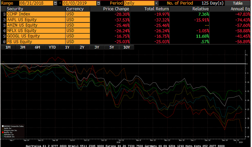Viewport: 252px width, 147px height.
Task: Edit the AAPL US Equity security field
Action: 36,20
